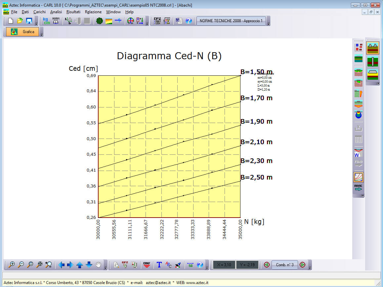Select the zoom in magnifier tool
Viewport: 383px width, 287px height.
pyautogui.click(x=12, y=265)
